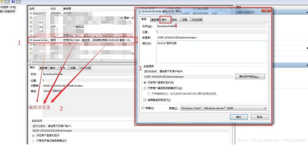Click '更改用户或组' button

click(250, 77)
